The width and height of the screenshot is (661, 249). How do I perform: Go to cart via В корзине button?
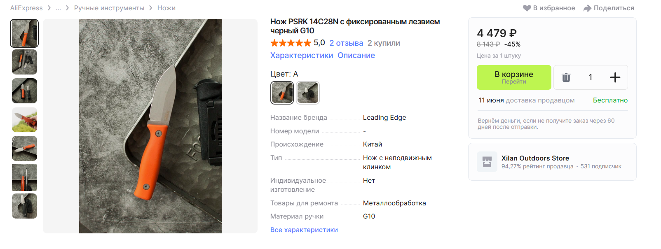coord(514,77)
